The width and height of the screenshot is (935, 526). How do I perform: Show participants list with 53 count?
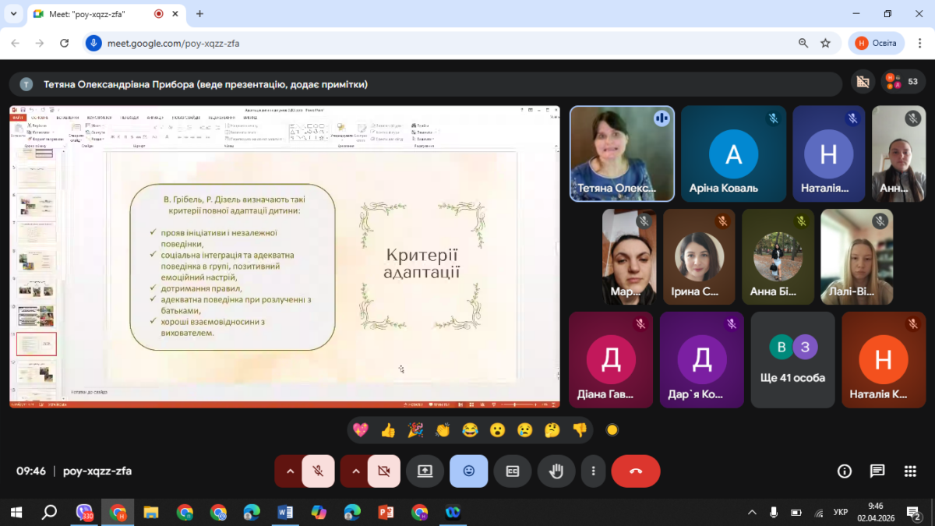[x=904, y=82]
